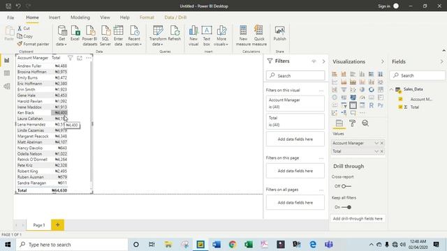
Task: Collapse the Filters pane
Action: click(323, 61)
